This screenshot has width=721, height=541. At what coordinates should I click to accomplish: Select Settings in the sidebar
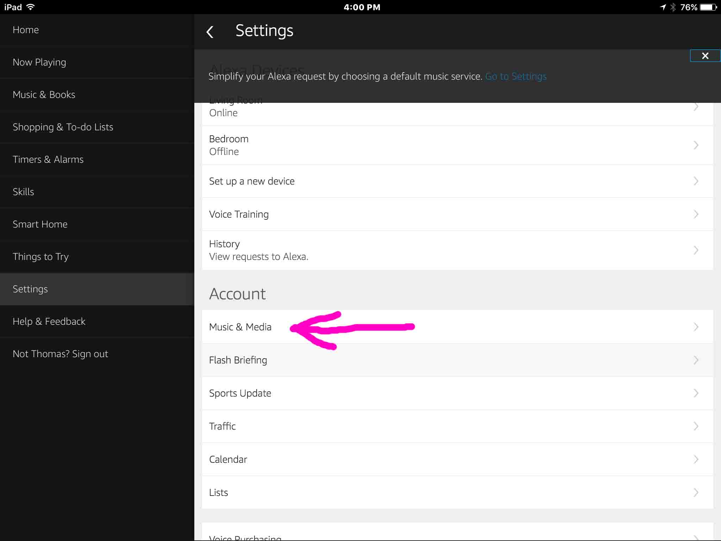tap(97, 289)
